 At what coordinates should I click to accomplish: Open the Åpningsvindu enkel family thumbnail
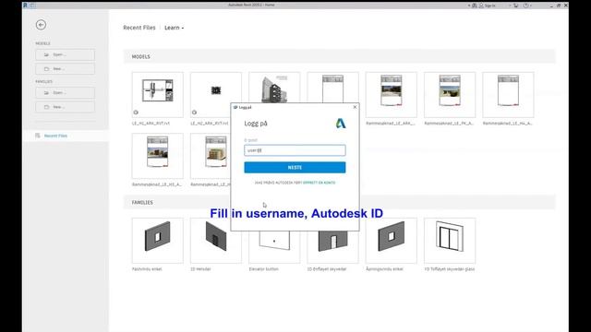click(392, 240)
